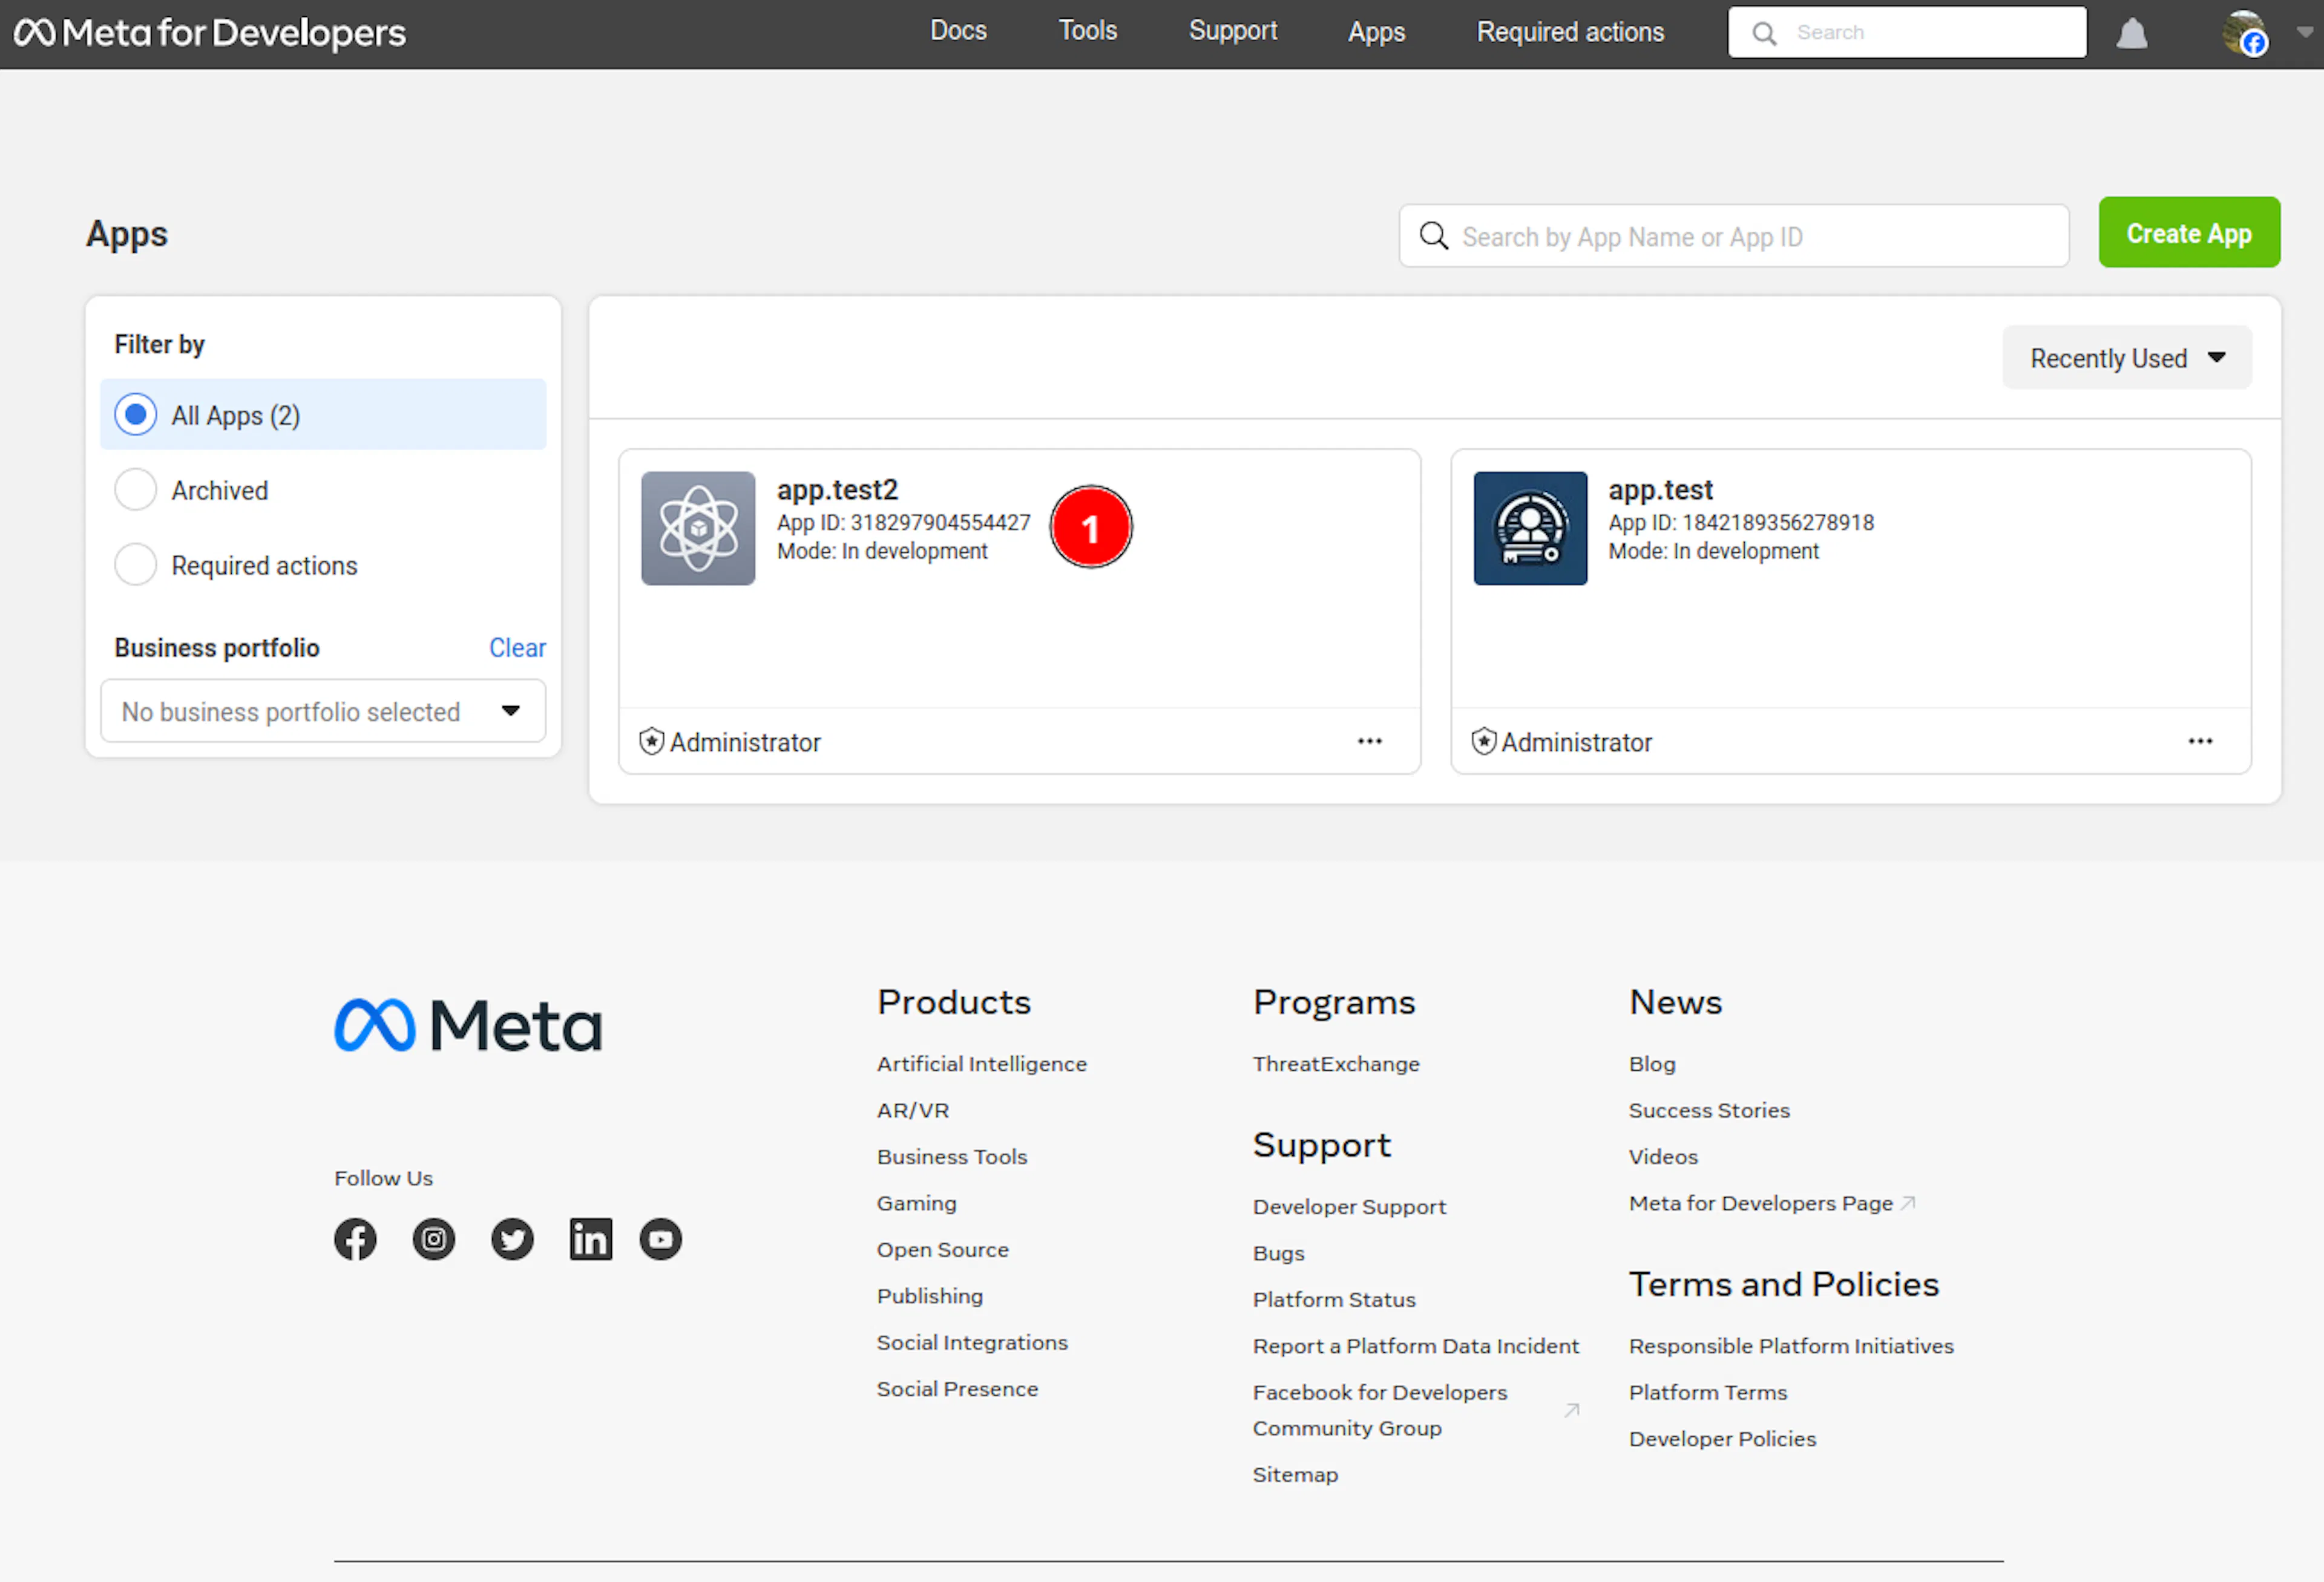The height and width of the screenshot is (1582, 2324).
Task: Open the Developer Policies link
Action: [x=1721, y=1439]
